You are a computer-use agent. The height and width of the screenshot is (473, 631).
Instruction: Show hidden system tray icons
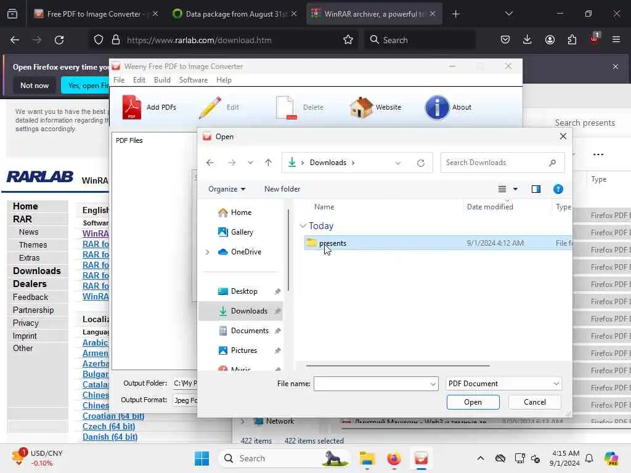coord(480,458)
